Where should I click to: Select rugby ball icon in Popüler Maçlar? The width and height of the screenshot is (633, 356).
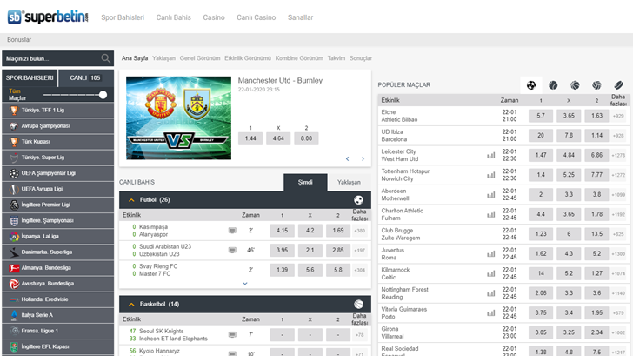point(618,85)
